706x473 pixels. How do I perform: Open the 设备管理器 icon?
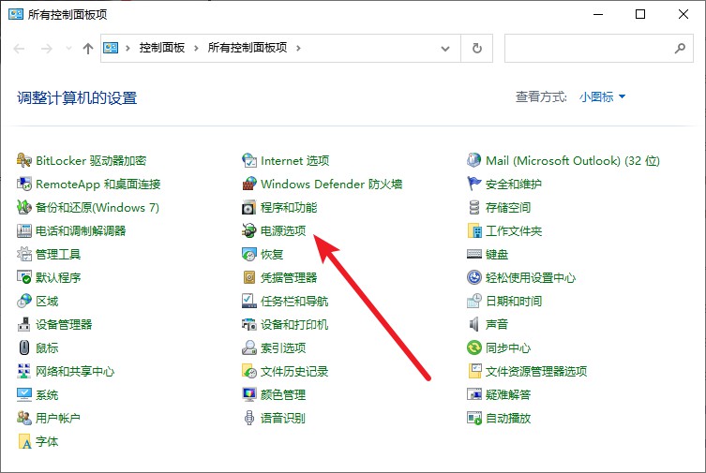click(x=24, y=324)
